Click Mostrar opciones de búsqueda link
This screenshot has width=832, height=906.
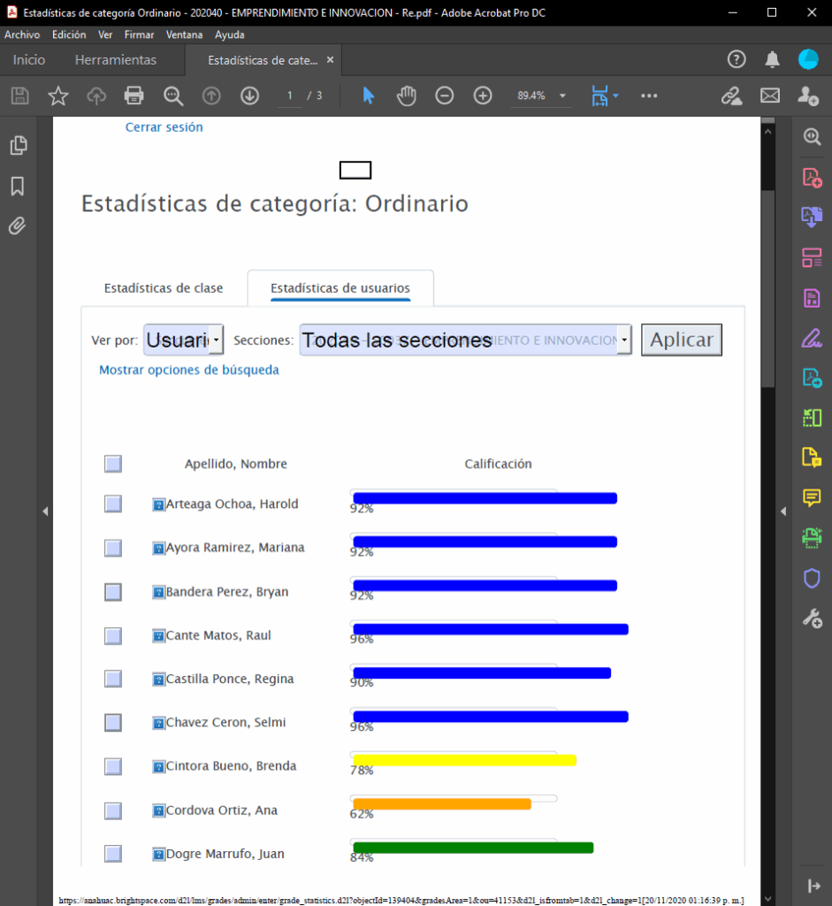189,370
